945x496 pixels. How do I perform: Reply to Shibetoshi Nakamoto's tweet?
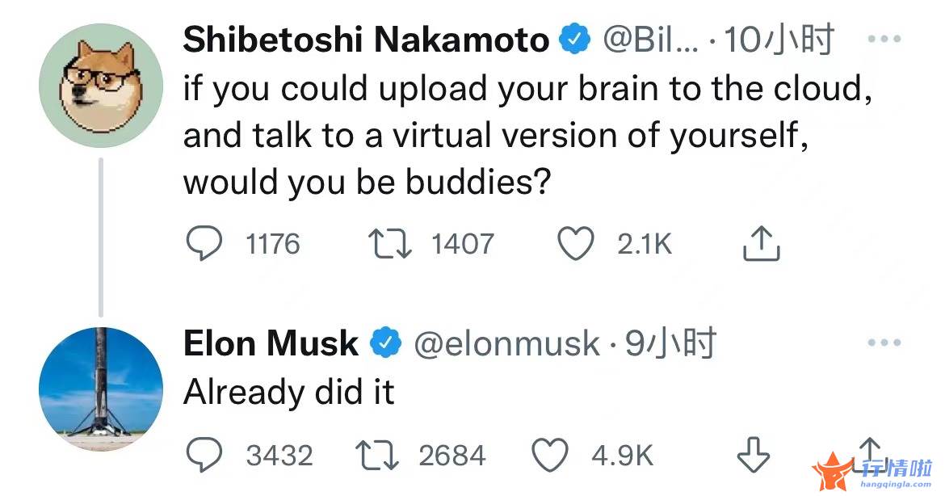[x=204, y=243]
